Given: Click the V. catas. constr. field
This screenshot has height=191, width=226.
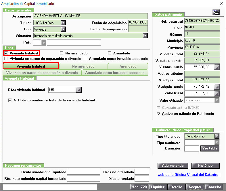Looking at the screenshot, I should (202, 60).
